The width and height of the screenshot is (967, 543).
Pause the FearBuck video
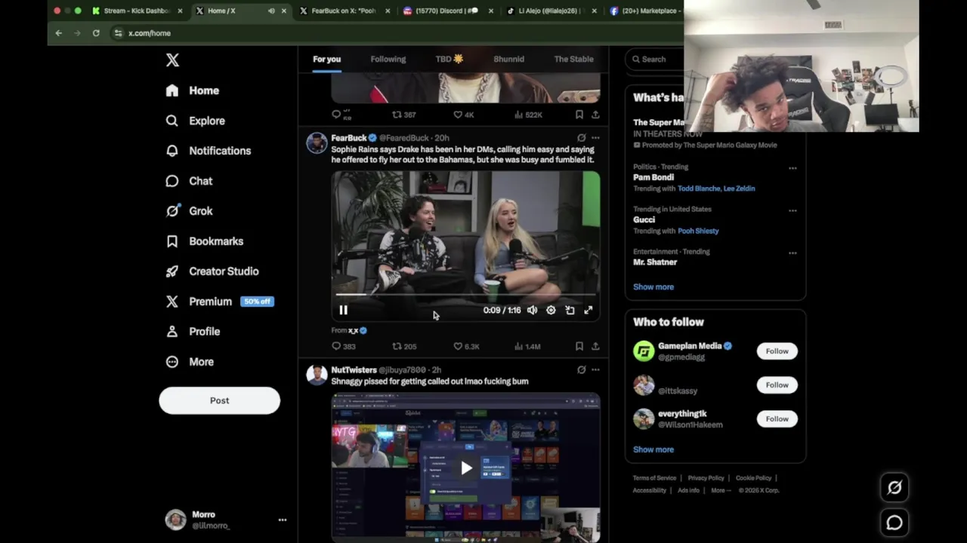coord(343,310)
